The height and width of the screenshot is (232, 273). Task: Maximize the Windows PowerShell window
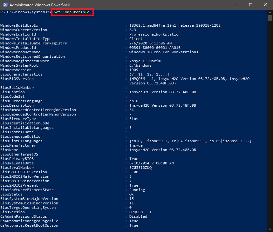click(251, 5)
